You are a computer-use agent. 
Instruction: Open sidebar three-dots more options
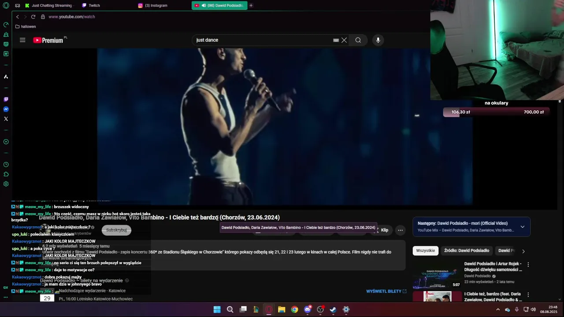pos(6,297)
